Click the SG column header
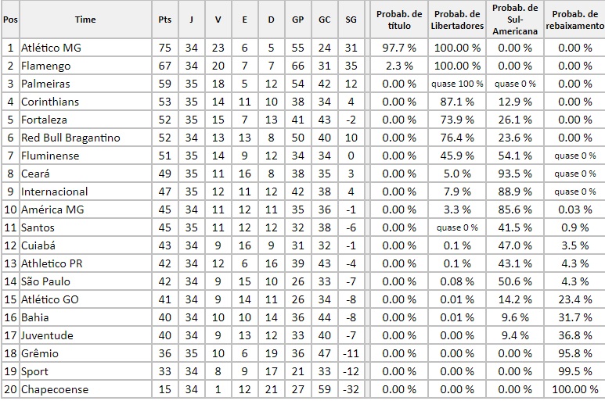 pyautogui.click(x=351, y=20)
